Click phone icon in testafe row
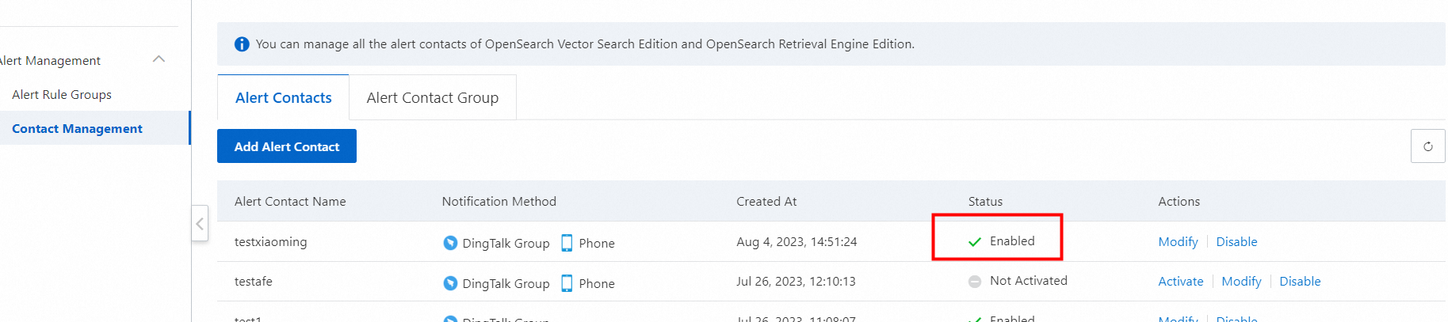This screenshot has height=322, width=1448. [567, 283]
